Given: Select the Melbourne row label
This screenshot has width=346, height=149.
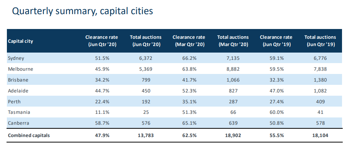Looking at the screenshot, I should pos(21,69).
